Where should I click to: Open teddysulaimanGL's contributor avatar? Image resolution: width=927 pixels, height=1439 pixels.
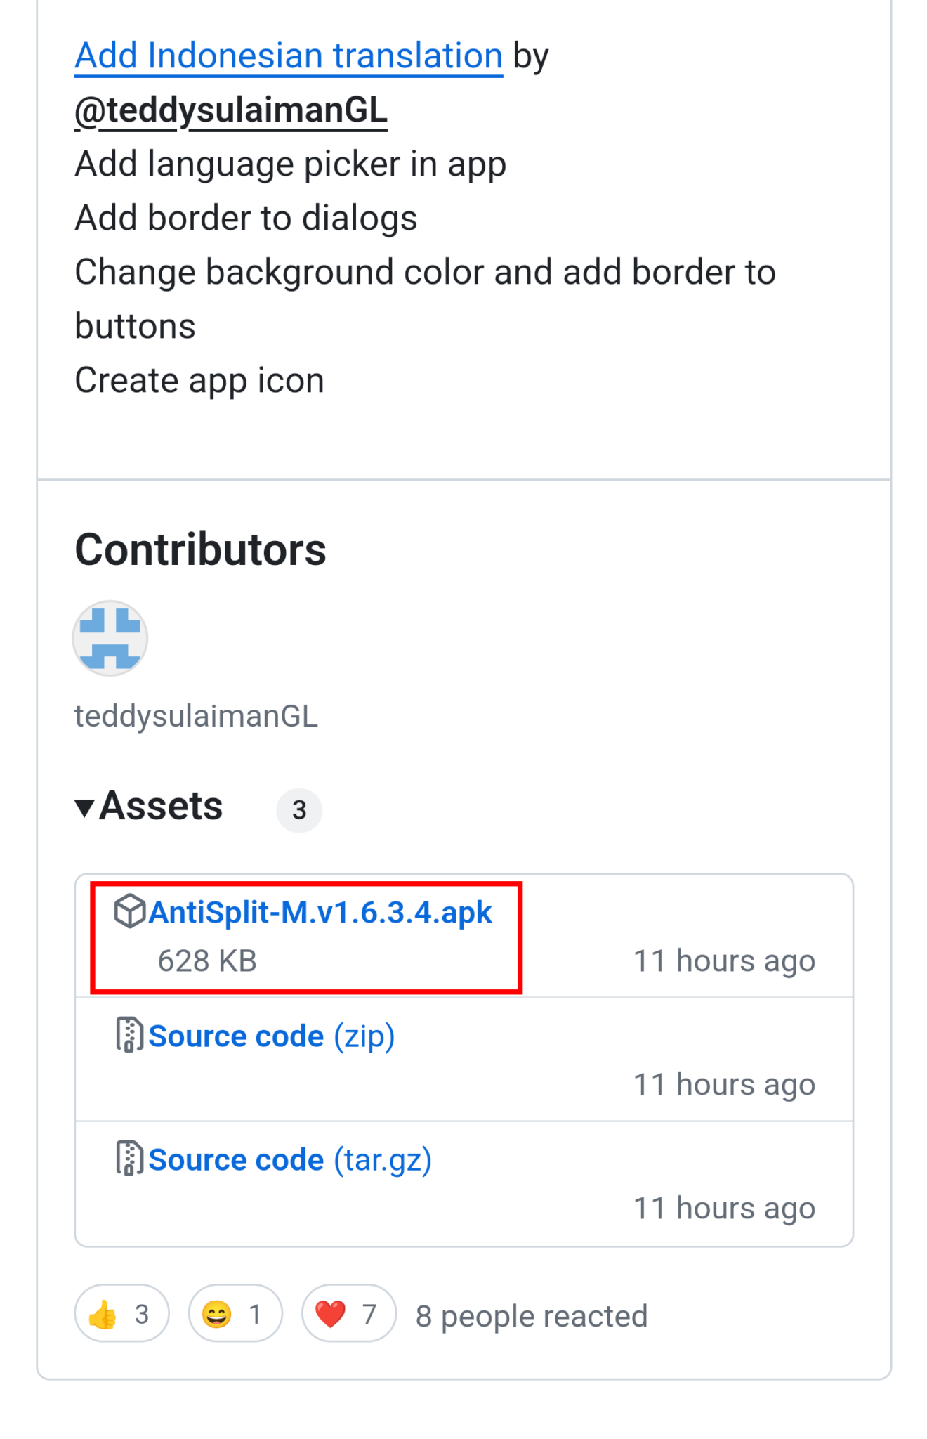click(x=110, y=638)
